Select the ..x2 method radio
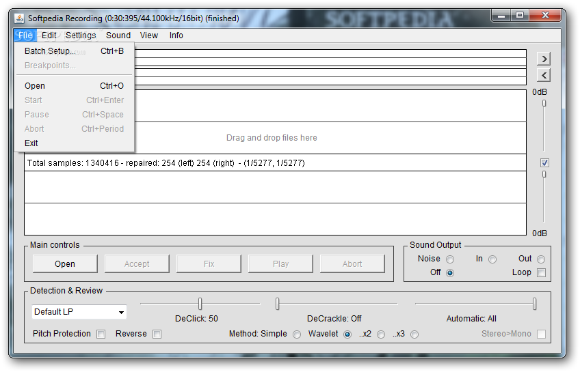The image size is (580, 372). pos(380,334)
